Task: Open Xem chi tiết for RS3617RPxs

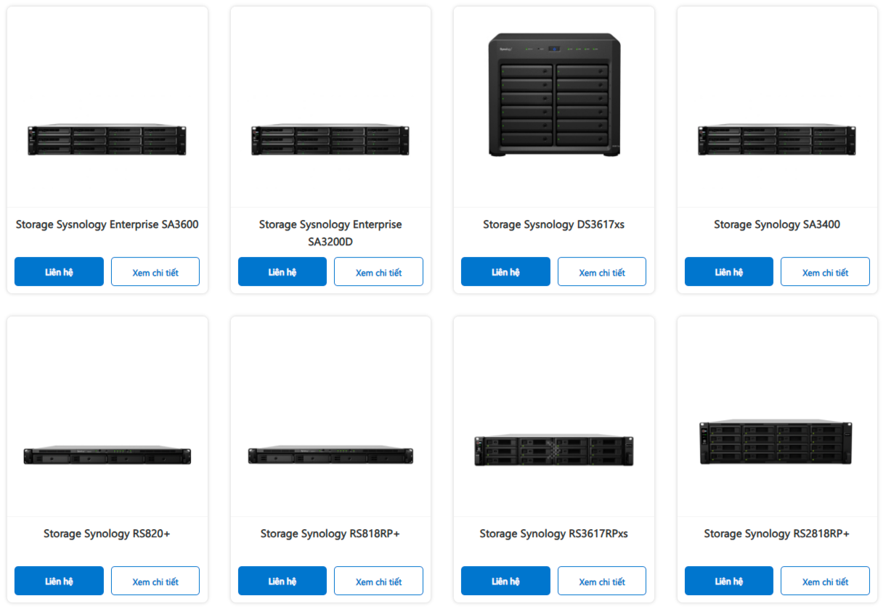Action: pyautogui.click(x=601, y=581)
